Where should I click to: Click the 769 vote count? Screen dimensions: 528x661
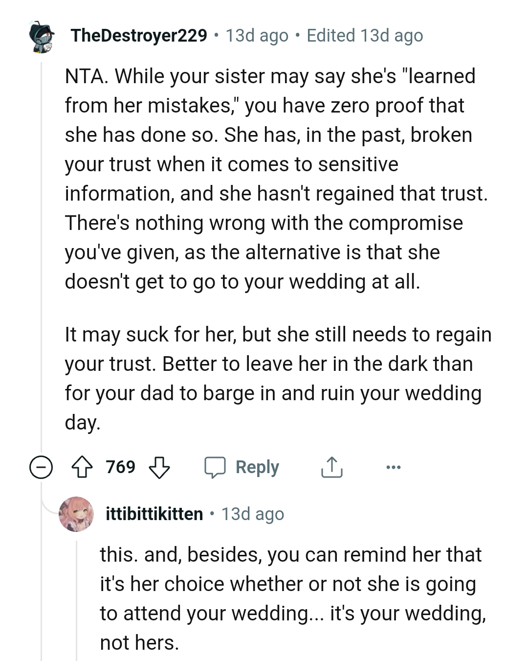(120, 467)
